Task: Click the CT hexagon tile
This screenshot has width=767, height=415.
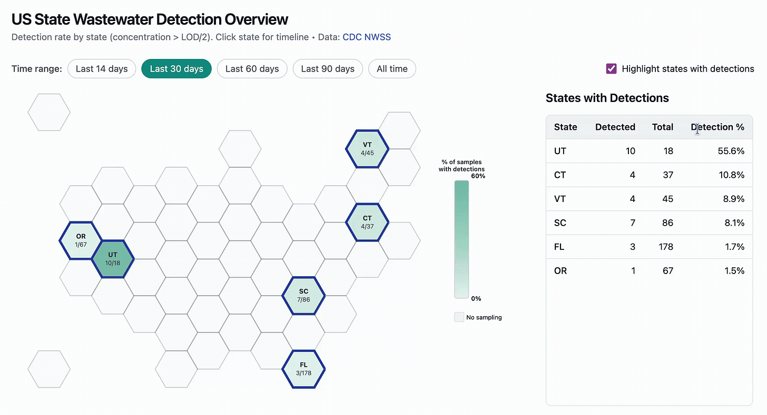Action: pos(367,222)
